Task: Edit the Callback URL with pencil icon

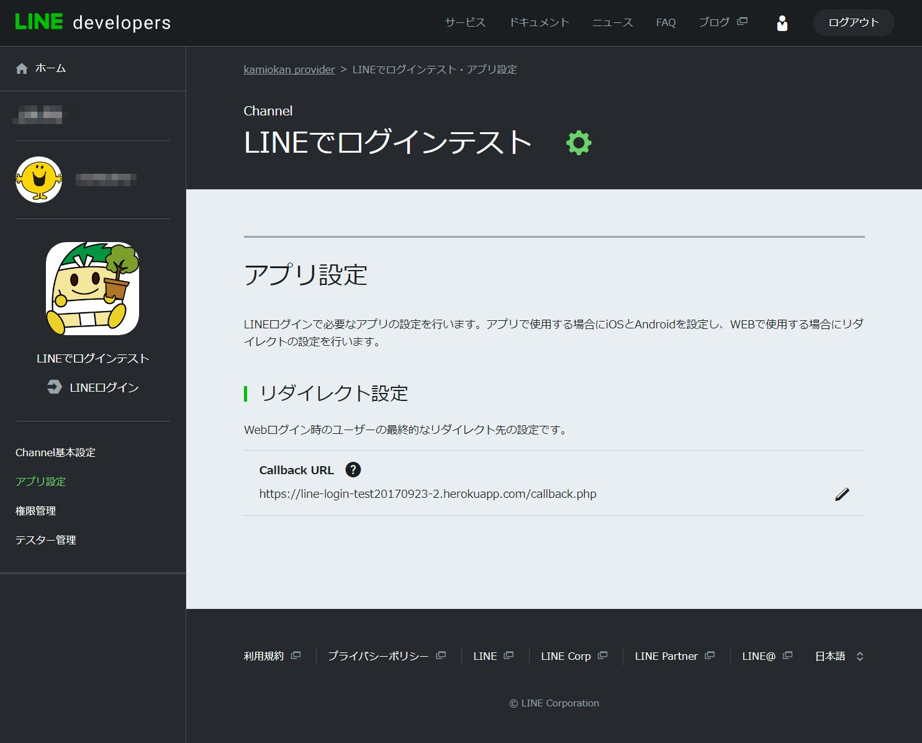Action: click(x=842, y=494)
